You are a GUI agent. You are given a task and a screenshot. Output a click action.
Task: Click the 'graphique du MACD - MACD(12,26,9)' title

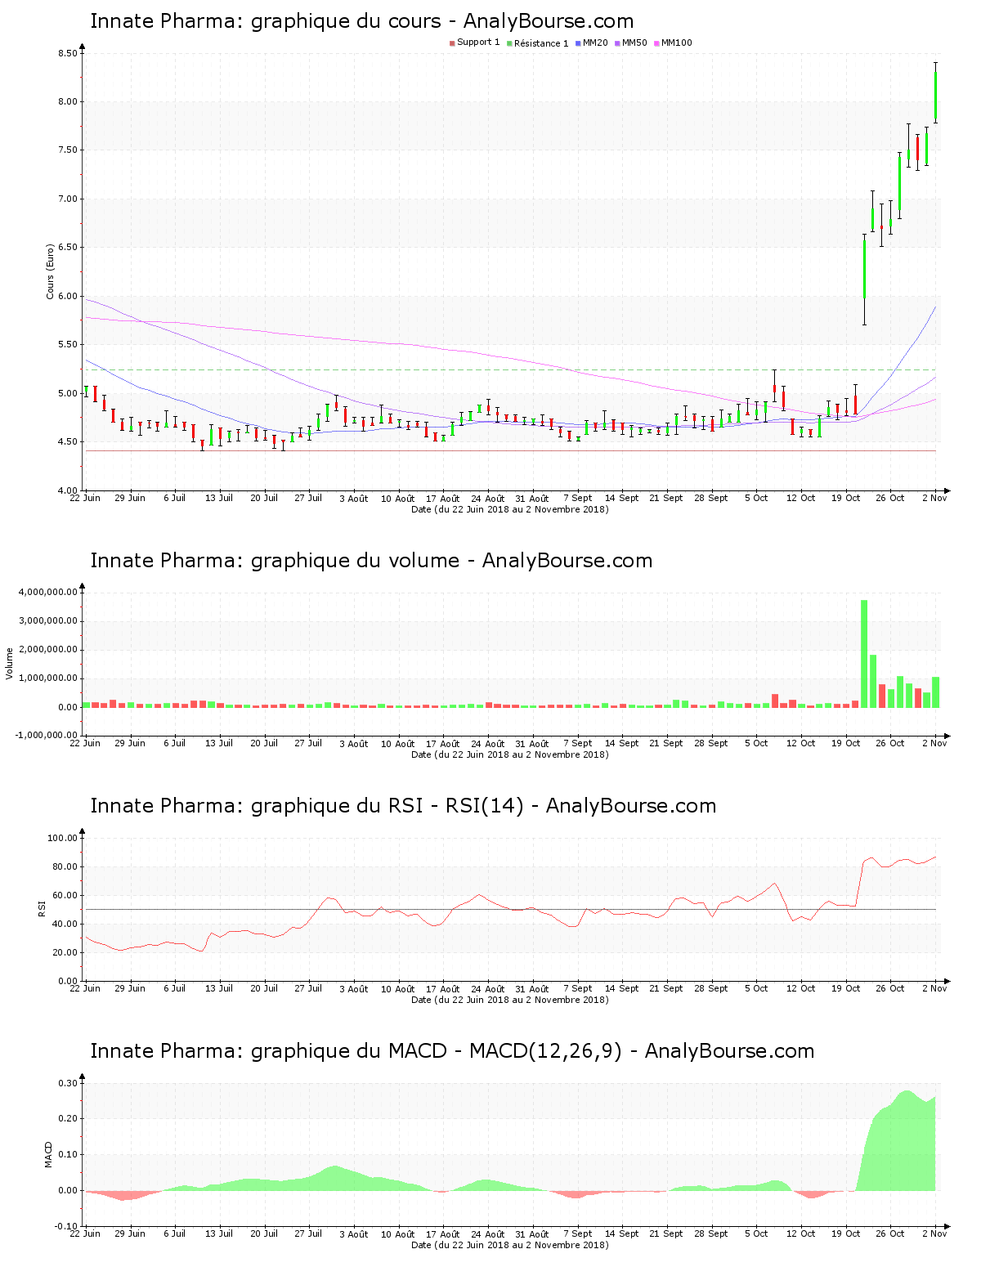click(452, 1051)
